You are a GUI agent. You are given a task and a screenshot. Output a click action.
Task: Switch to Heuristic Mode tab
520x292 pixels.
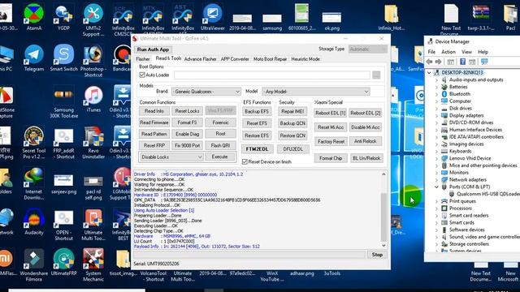305,59
